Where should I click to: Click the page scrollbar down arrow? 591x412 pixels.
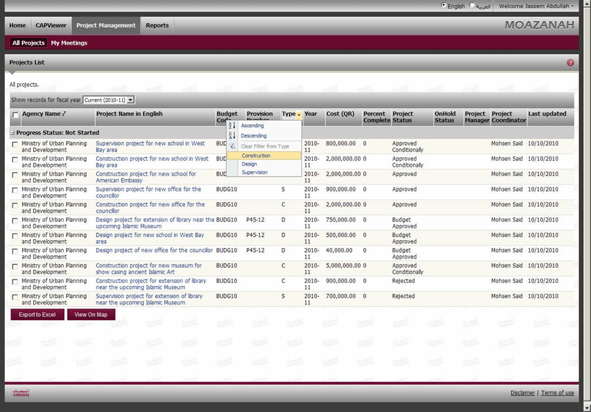point(587,408)
